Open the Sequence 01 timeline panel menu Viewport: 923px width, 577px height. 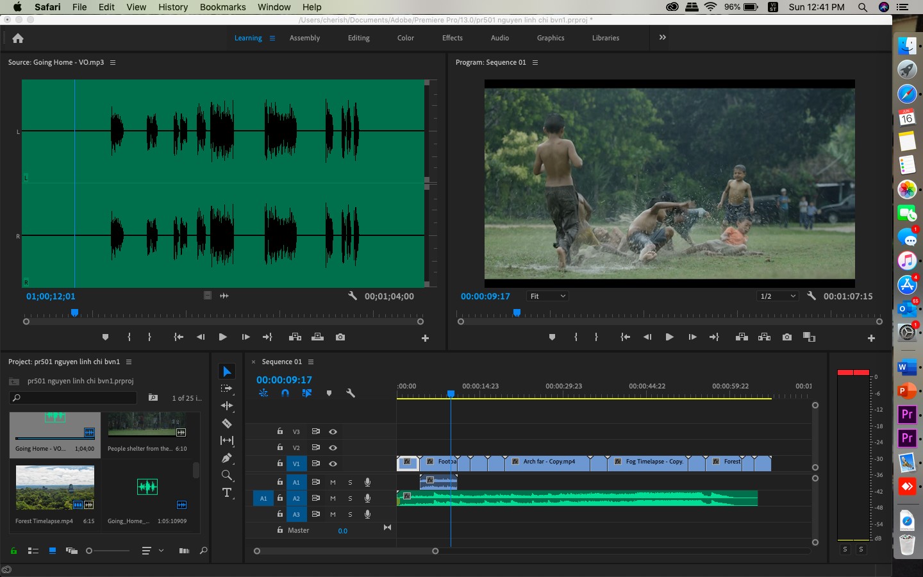click(x=311, y=362)
